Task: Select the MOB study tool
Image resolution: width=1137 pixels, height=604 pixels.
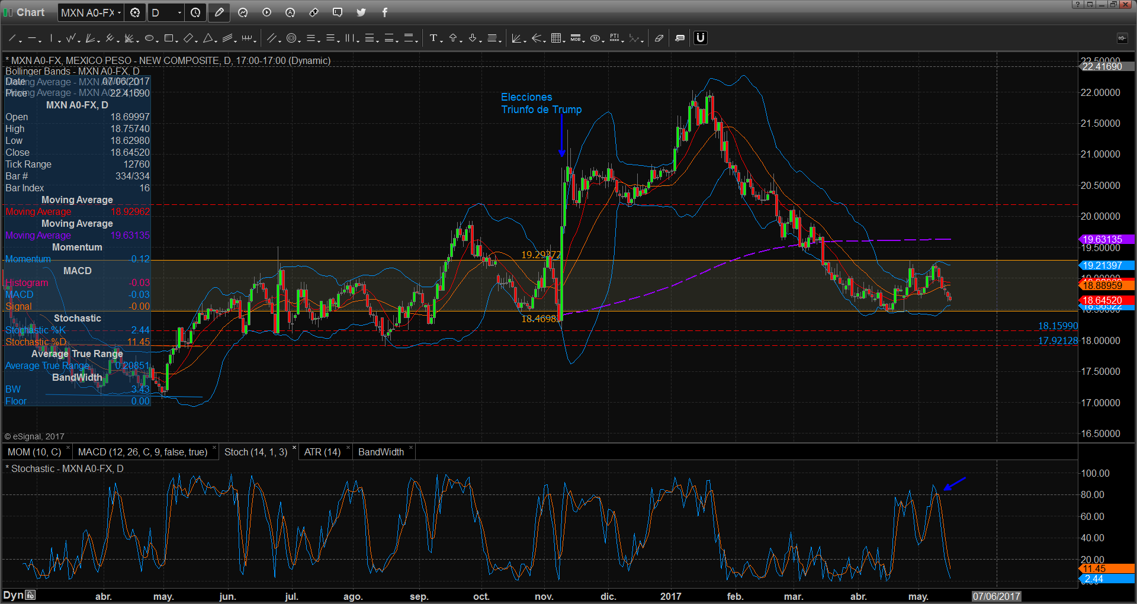Action: click(x=576, y=38)
